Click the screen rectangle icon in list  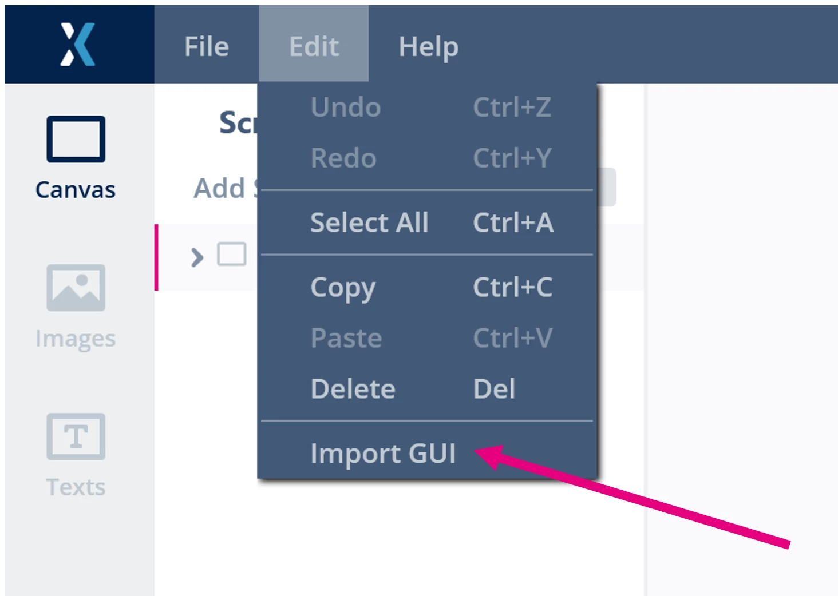pyautogui.click(x=232, y=254)
